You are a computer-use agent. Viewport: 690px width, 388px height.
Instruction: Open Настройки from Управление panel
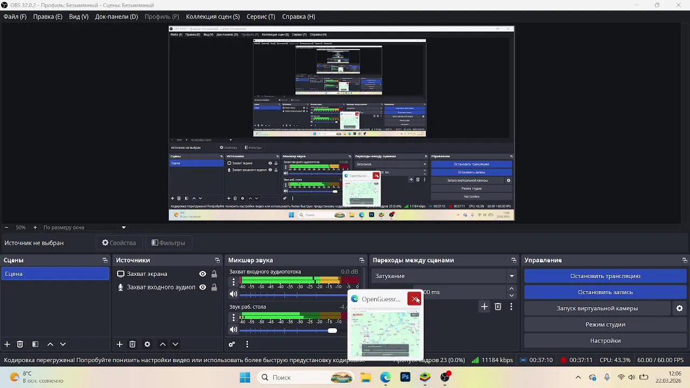click(x=605, y=341)
